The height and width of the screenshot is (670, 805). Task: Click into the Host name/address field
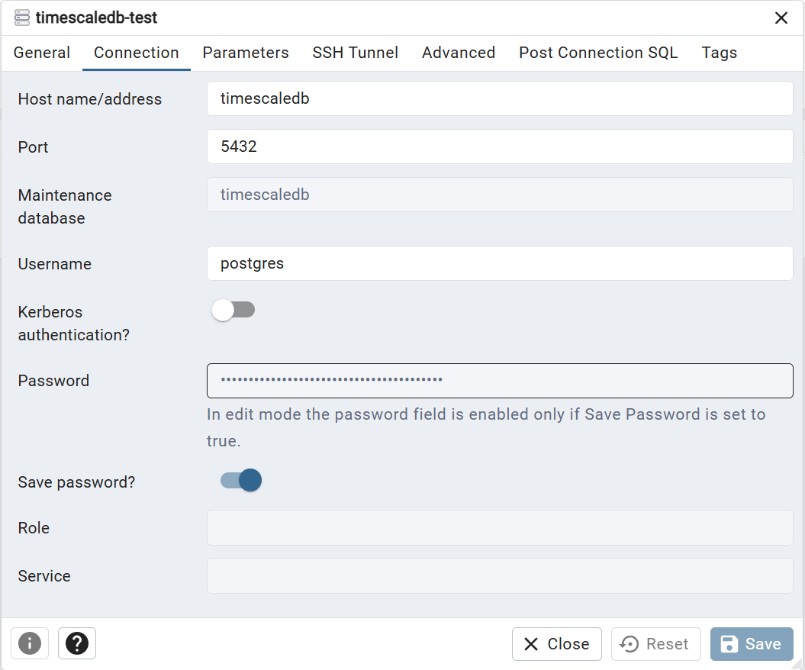500,98
